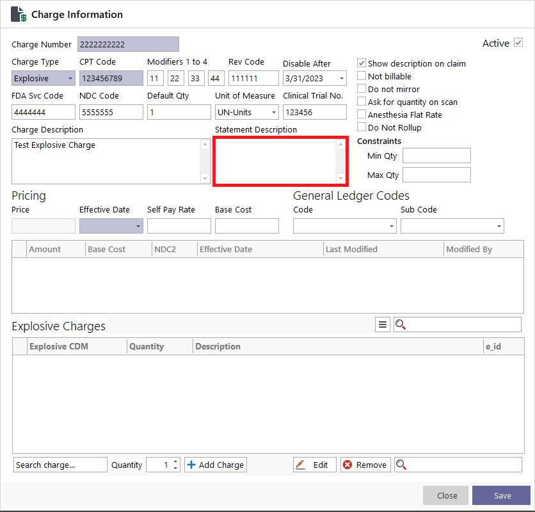This screenshot has height=512, width=535.
Task: Click the third modifier field showing 33
Action: click(x=196, y=78)
